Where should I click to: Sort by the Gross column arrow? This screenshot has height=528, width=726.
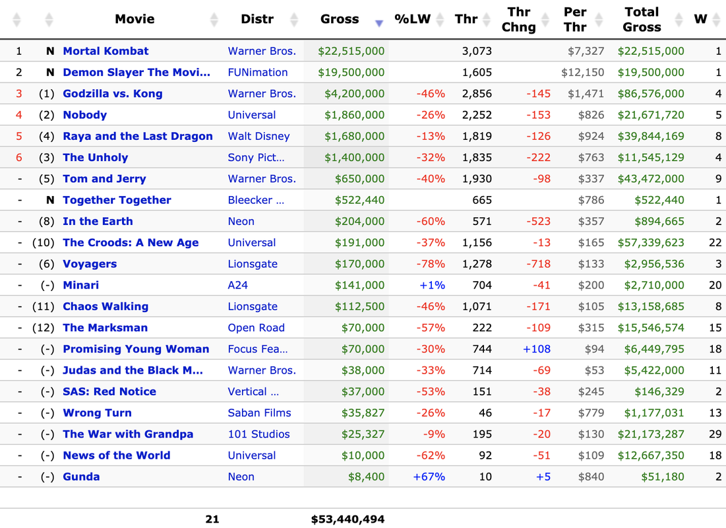pyautogui.click(x=378, y=23)
